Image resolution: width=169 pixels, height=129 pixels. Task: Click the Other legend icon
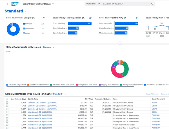24,33
